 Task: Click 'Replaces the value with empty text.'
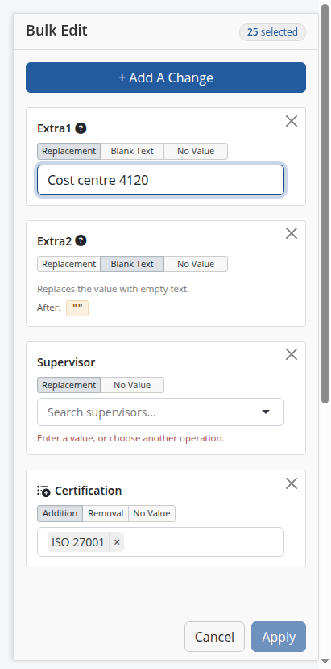tap(113, 289)
